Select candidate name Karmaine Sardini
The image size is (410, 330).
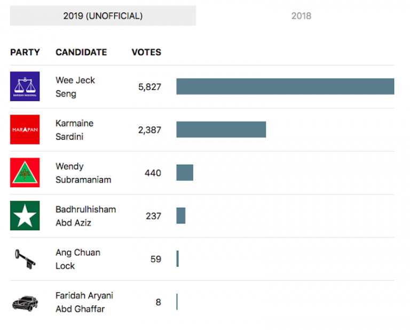(74, 130)
